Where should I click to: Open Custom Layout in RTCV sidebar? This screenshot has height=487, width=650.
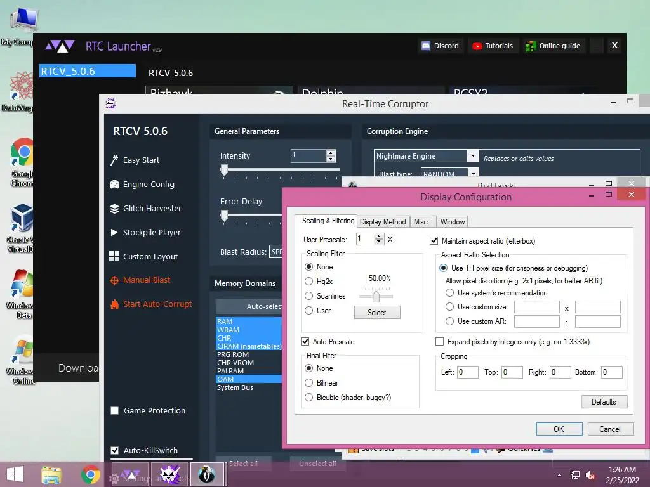pyautogui.click(x=143, y=256)
